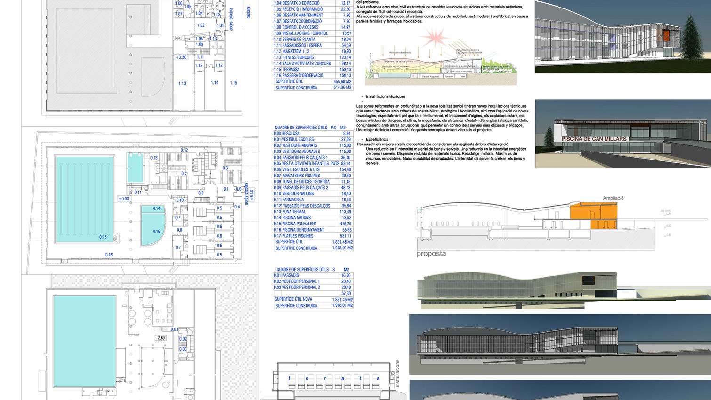Select the 'PASSADÍS PEUS CALÇATS 2' row
Viewport: 711px width, 400px height.
[x=313, y=188]
